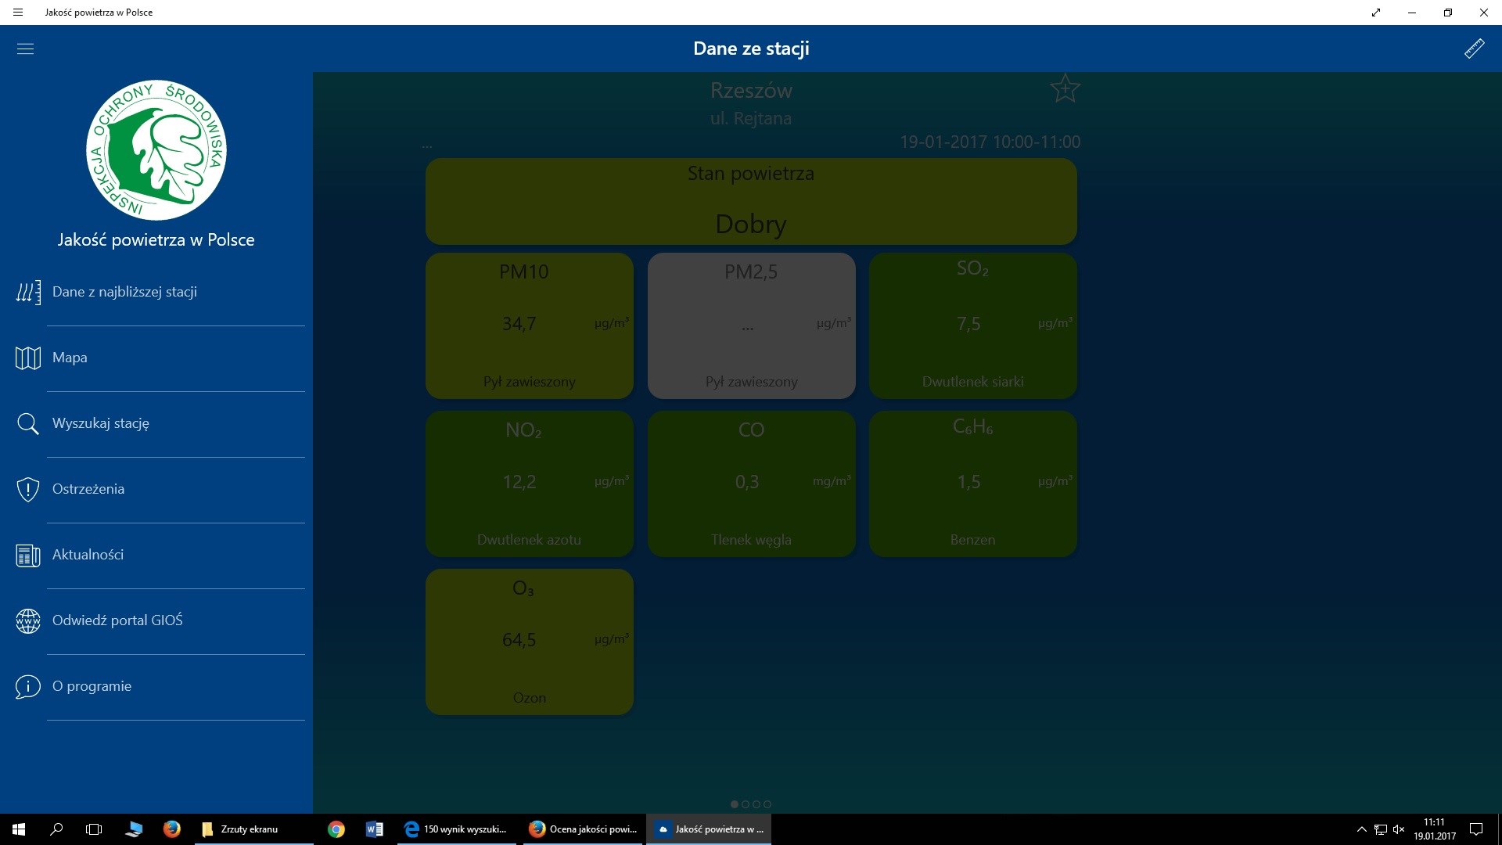The height and width of the screenshot is (845, 1502).
Task: Click globe icon for portal GIOŚ
Action: click(x=28, y=621)
